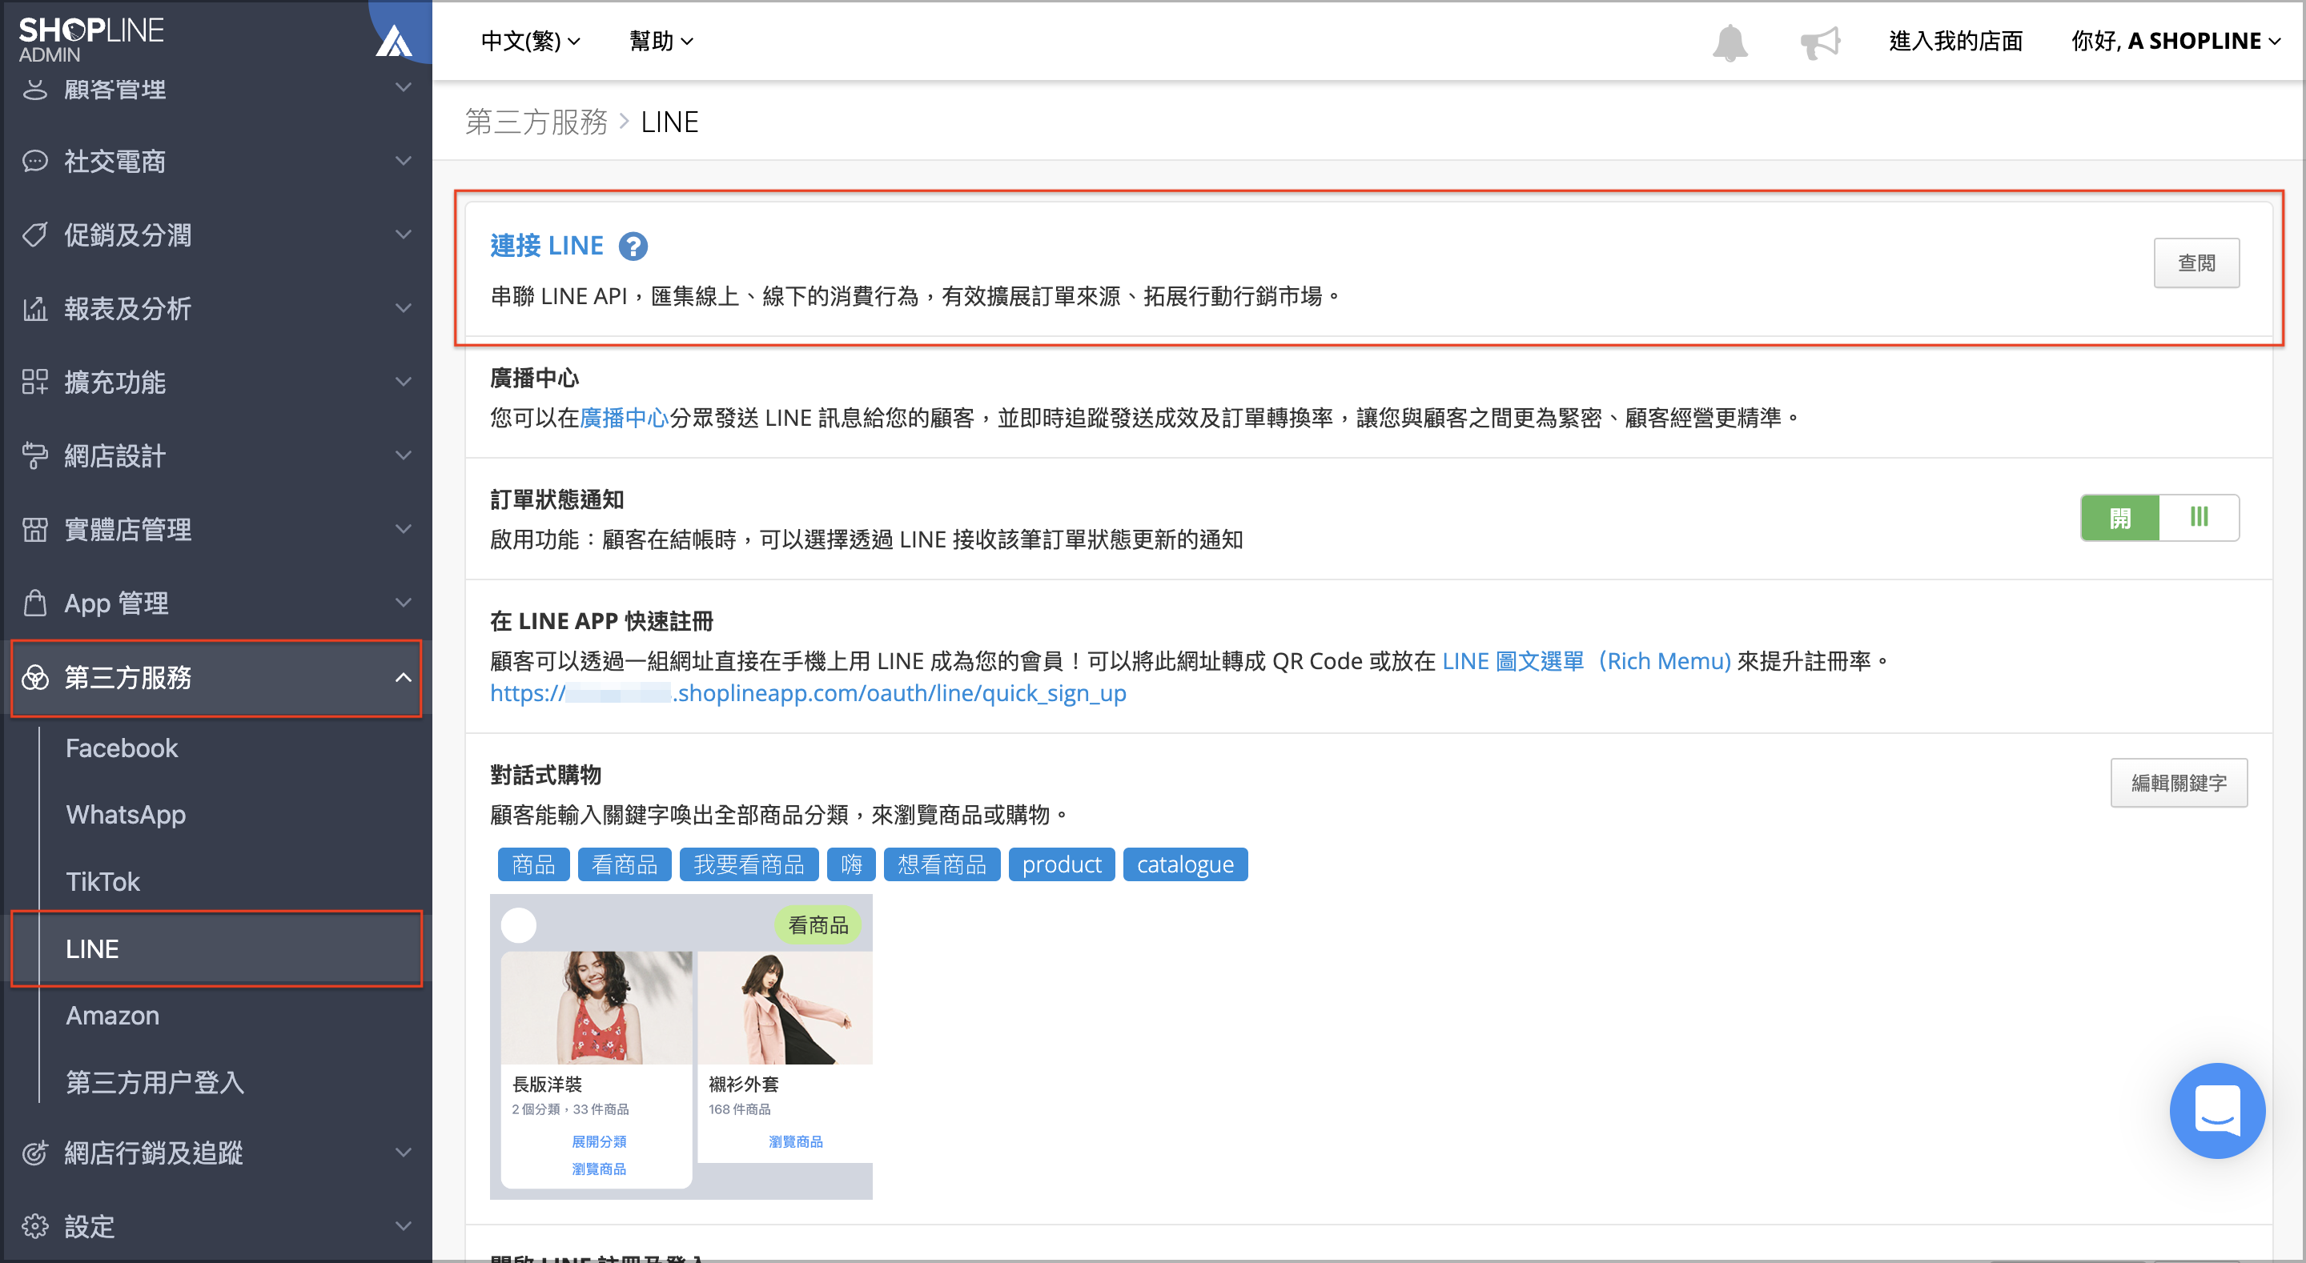Click the 第三方服務 icon in sidebar
The width and height of the screenshot is (2306, 1263).
[x=35, y=678]
